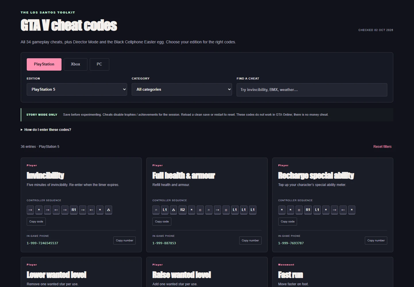Click the Recharge special ability card title
This screenshot has height=287, width=414.
pos(316,175)
